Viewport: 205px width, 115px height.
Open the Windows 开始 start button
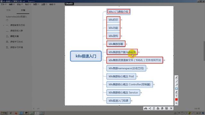[4, 113]
